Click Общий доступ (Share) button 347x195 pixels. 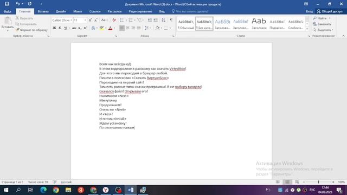(x=330, y=11)
